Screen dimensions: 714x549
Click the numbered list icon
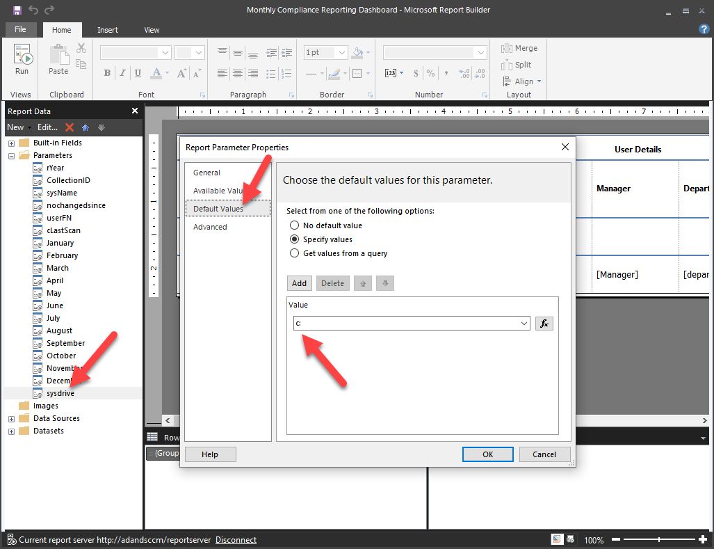pos(286,74)
